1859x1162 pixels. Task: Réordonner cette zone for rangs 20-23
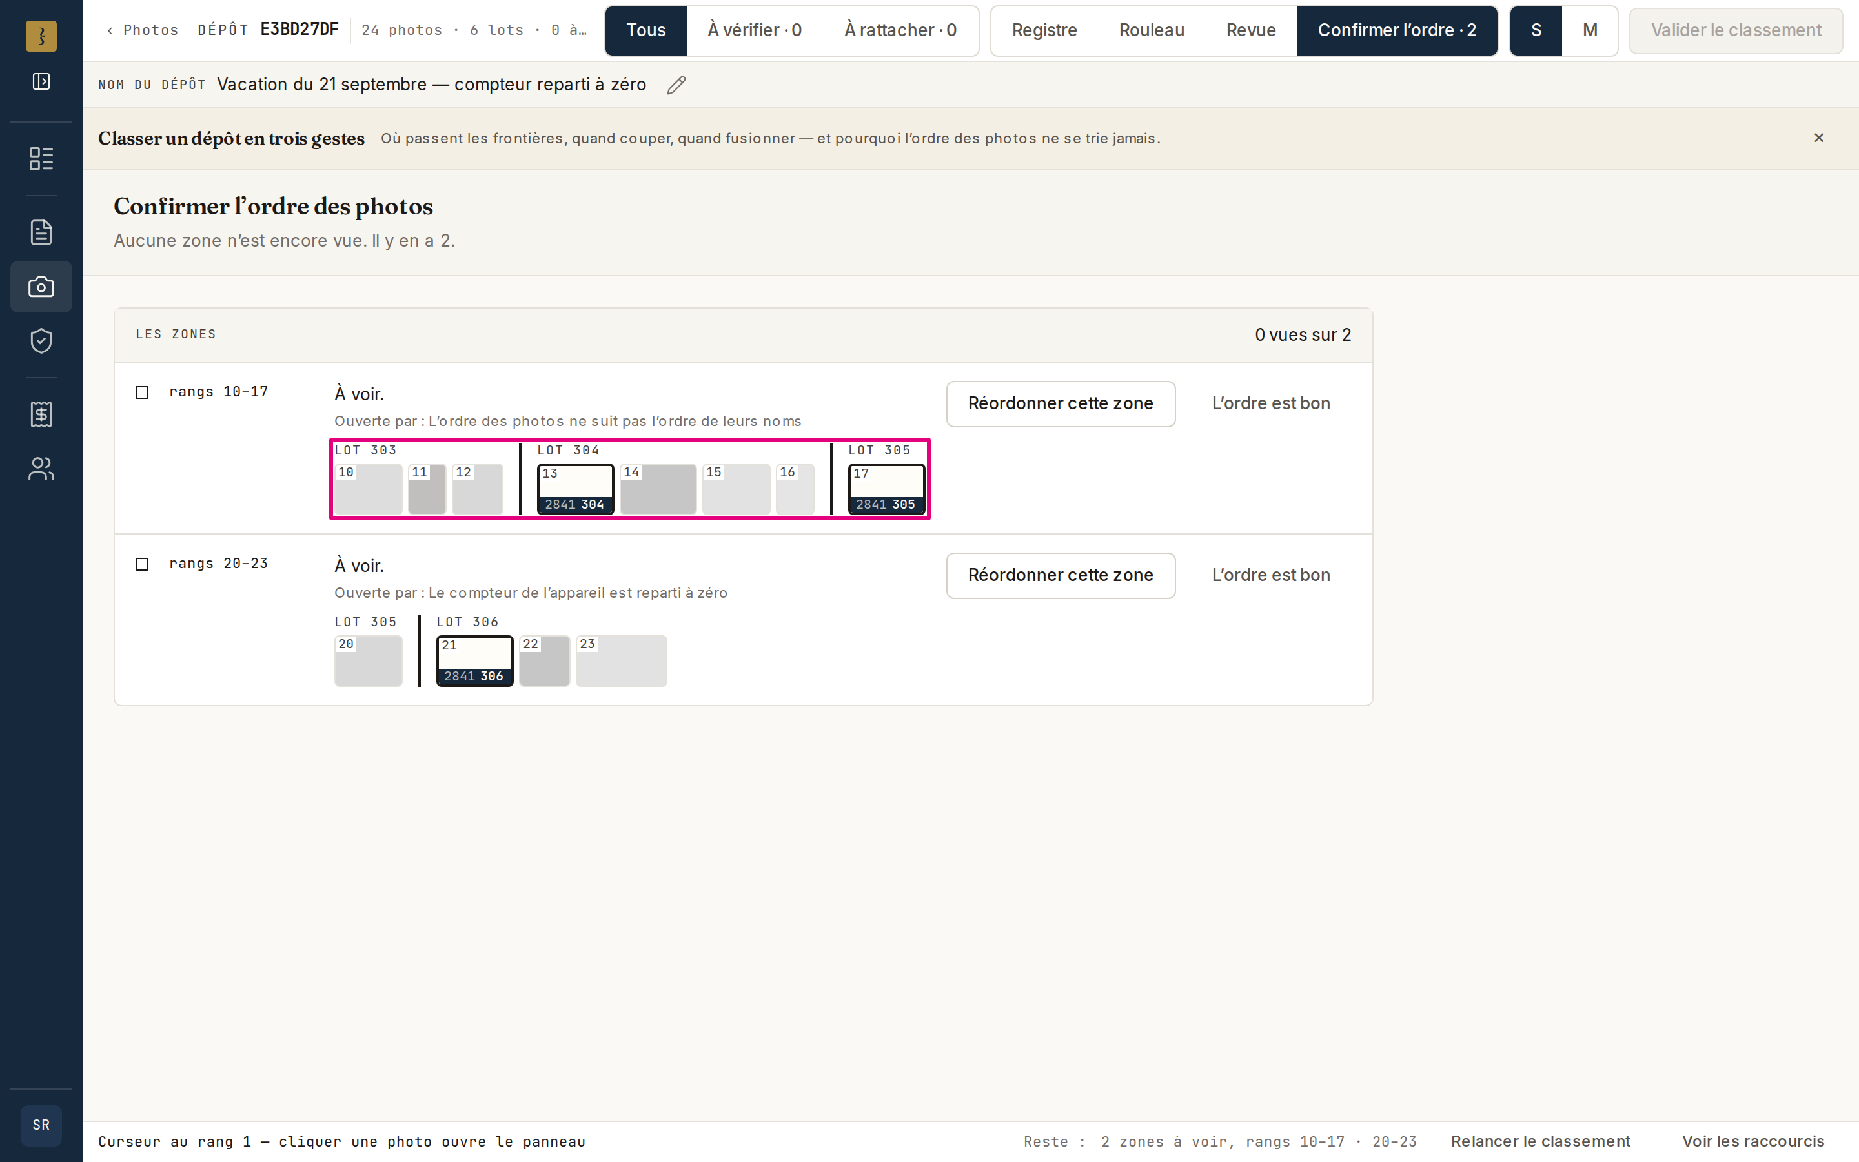coord(1060,576)
